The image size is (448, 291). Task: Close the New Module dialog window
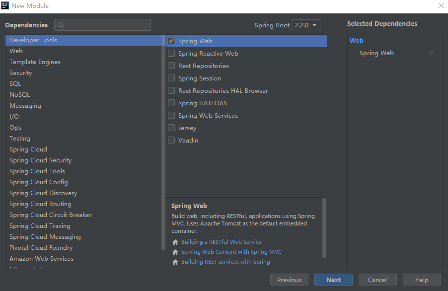441,6
